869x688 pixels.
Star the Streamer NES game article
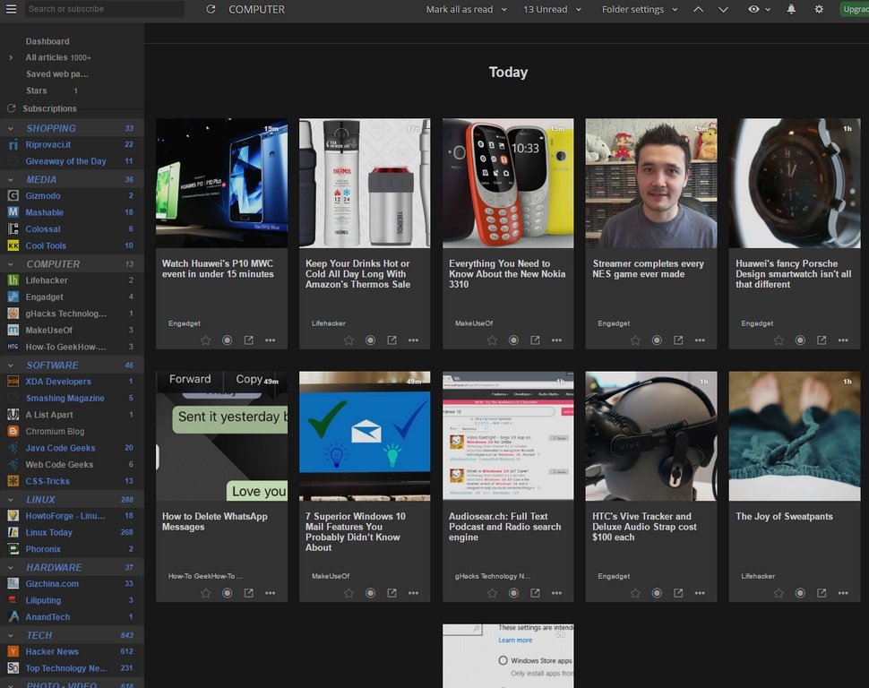[635, 340]
